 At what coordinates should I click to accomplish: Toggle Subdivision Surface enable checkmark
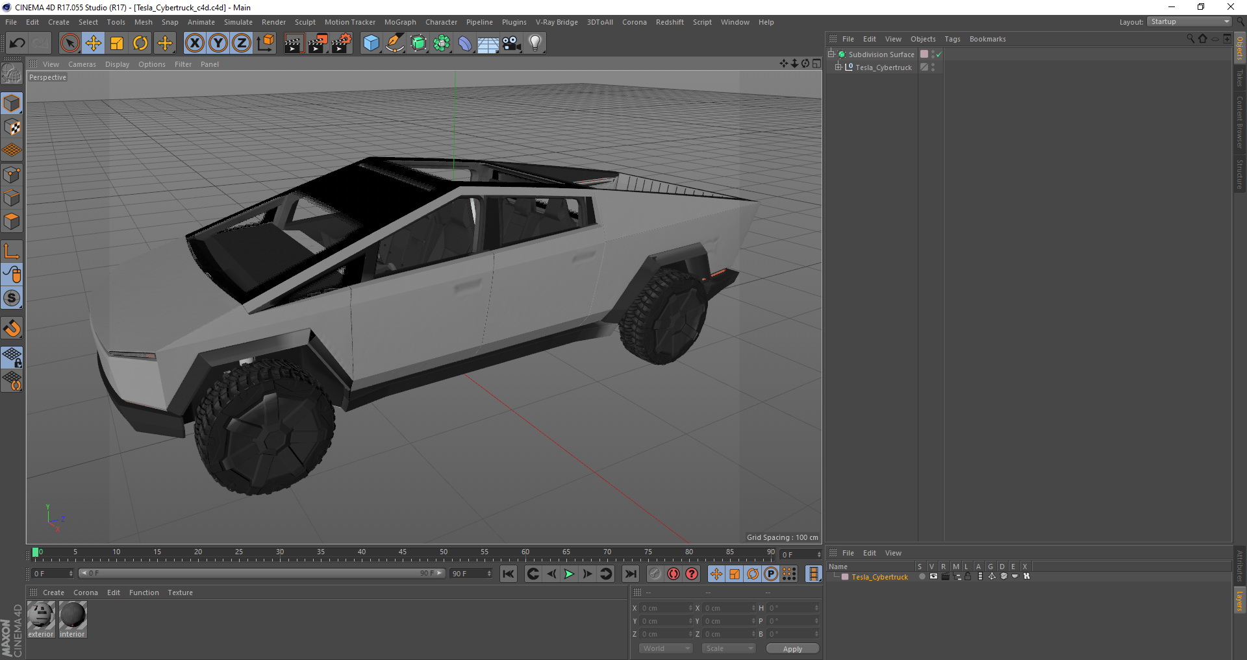[938, 55]
